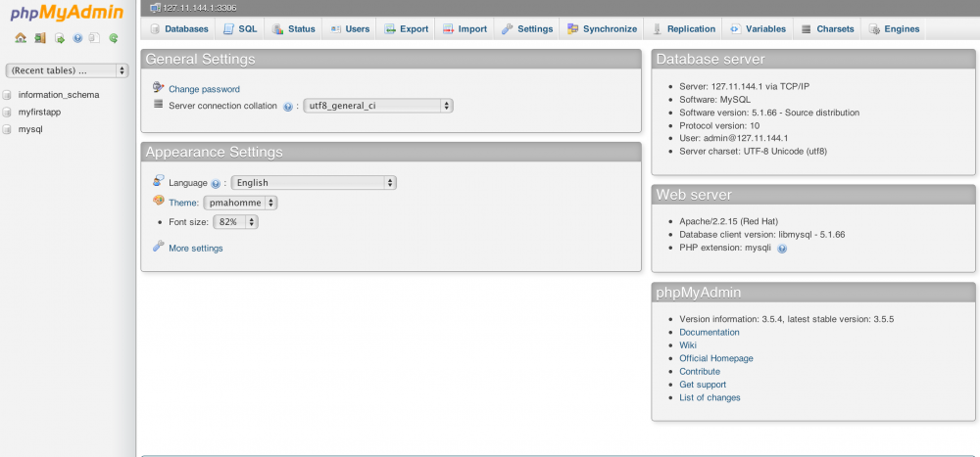
Task: Click help icon after PHP extension mysqli
Action: [x=782, y=249]
